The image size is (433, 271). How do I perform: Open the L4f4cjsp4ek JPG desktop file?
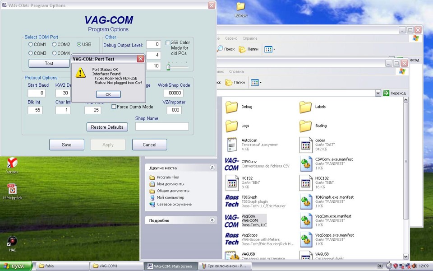click(12, 192)
